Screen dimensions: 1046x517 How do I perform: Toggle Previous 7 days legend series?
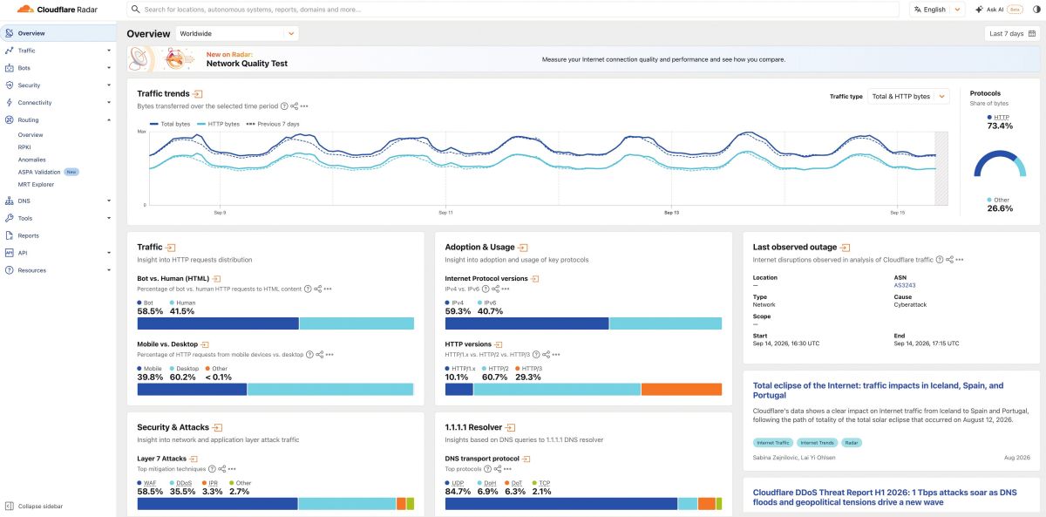(x=274, y=124)
